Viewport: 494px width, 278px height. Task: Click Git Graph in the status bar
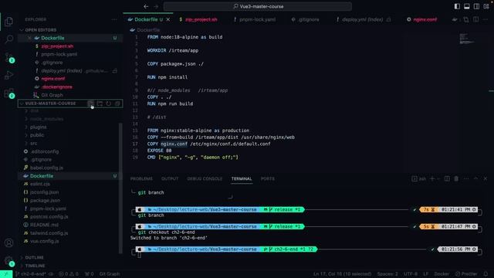pos(109,274)
